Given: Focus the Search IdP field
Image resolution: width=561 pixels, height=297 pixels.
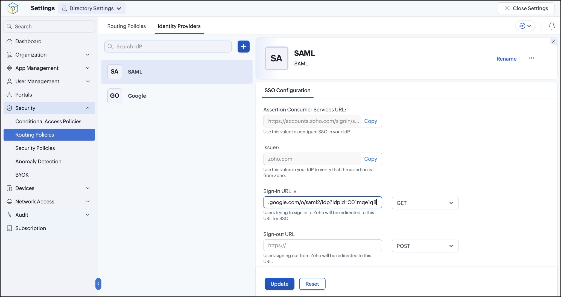Looking at the screenshot, I should click(168, 46).
